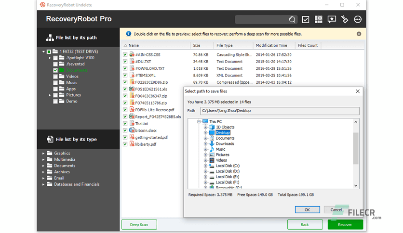Image resolution: width=403 pixels, height=233 pixels.
Task: Click the Files Count column header
Action: tap(308, 45)
